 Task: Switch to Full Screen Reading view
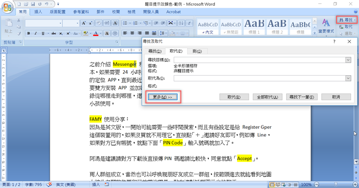(278, 184)
